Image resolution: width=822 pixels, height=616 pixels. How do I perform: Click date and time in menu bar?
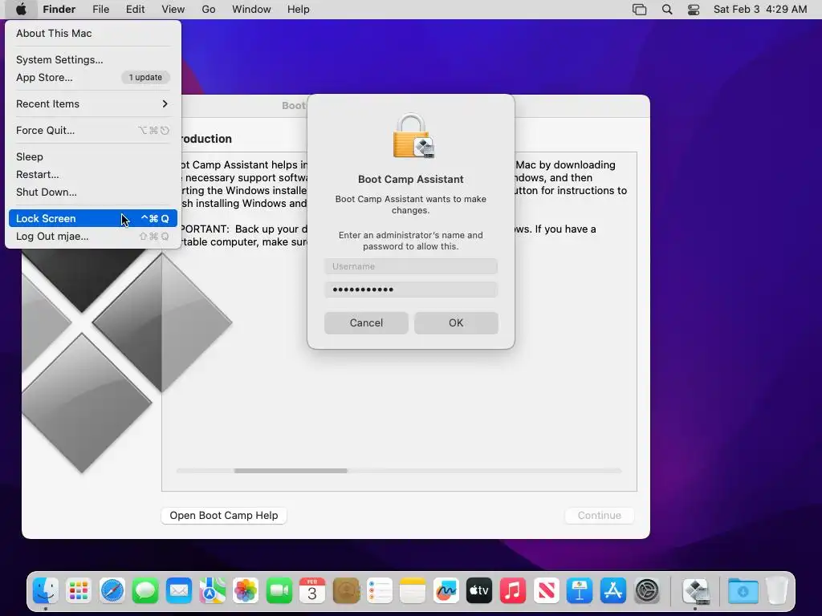(x=760, y=10)
